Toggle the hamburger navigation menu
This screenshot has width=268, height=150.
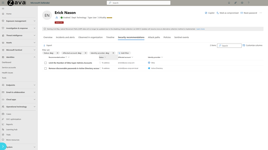(3, 9)
